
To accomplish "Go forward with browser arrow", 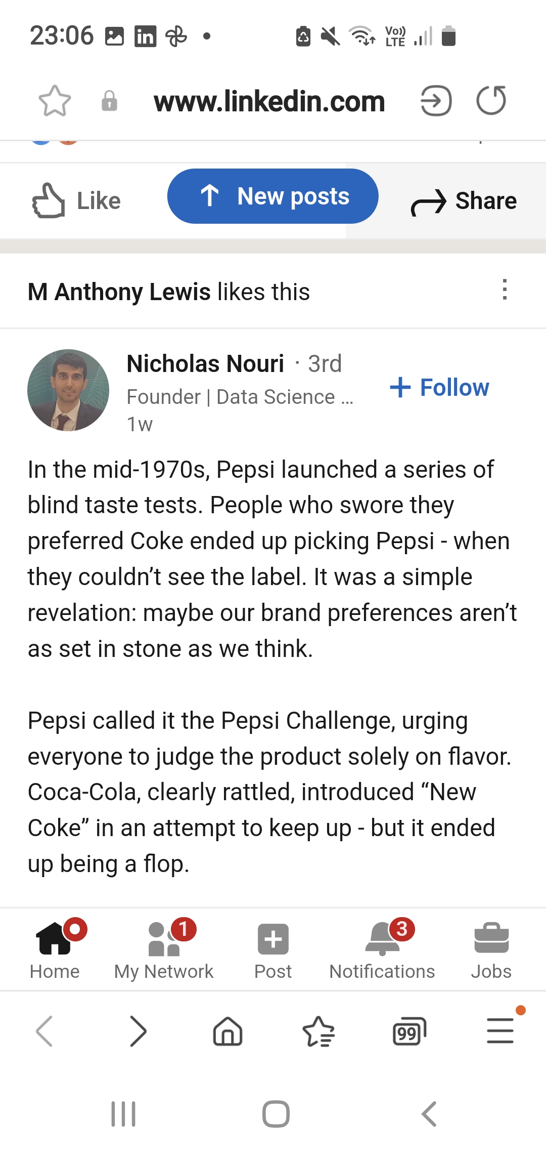I will click(138, 1032).
